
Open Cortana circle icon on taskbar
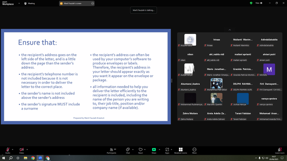tap(18, 158)
